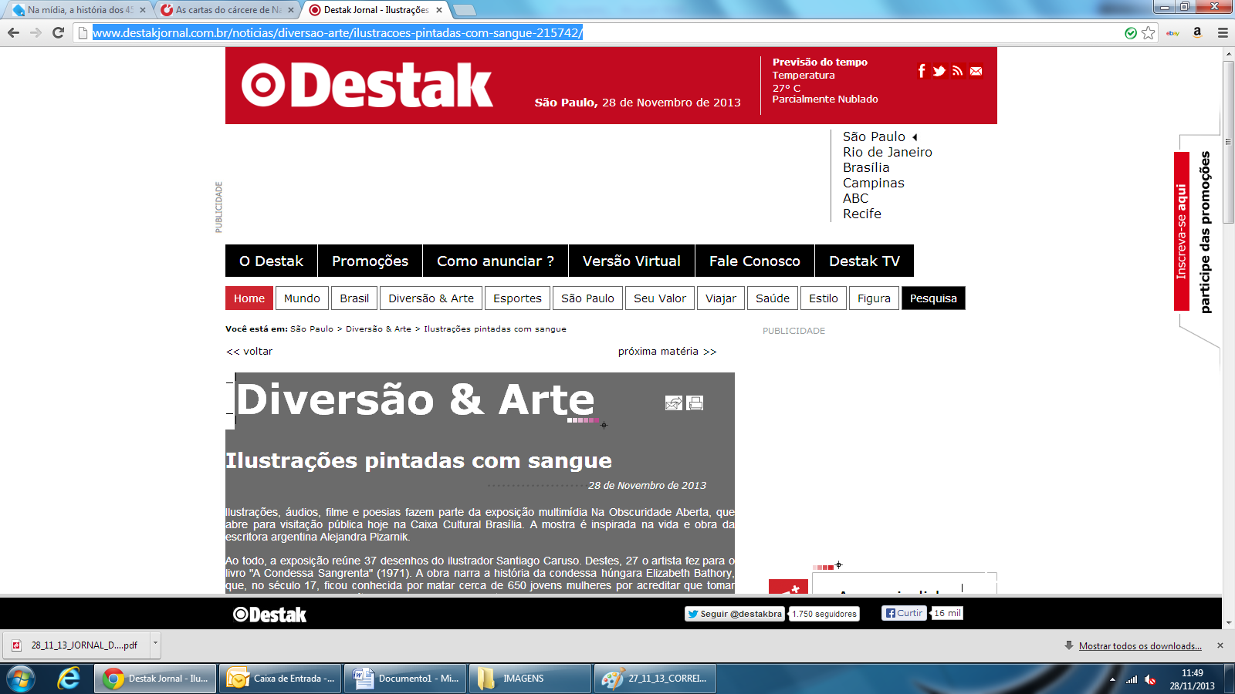Select Rio de Janeiro in the city list

[x=887, y=152]
